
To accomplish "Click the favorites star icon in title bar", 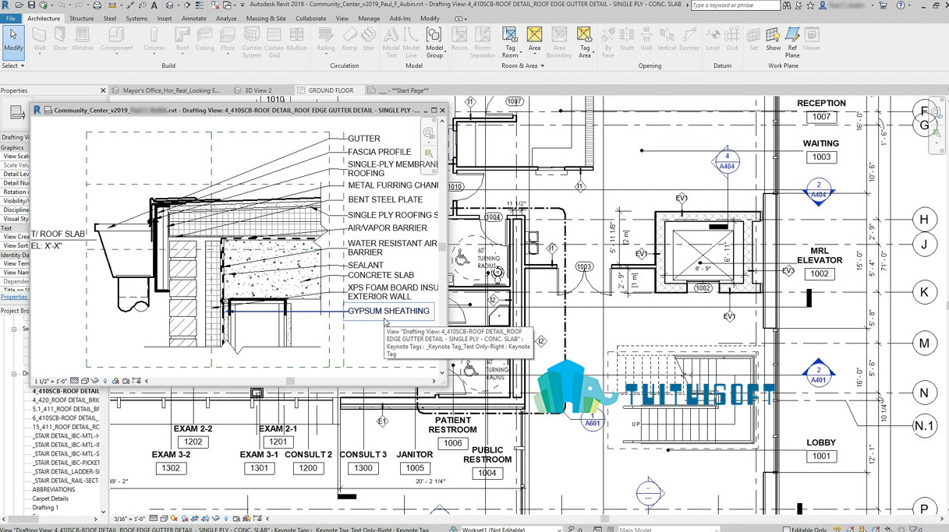I will (811, 5).
